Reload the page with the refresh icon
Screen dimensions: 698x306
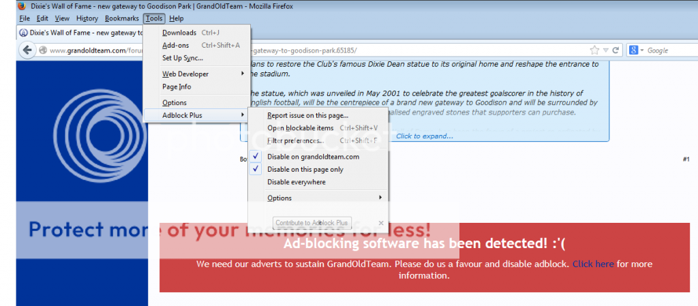click(x=616, y=50)
